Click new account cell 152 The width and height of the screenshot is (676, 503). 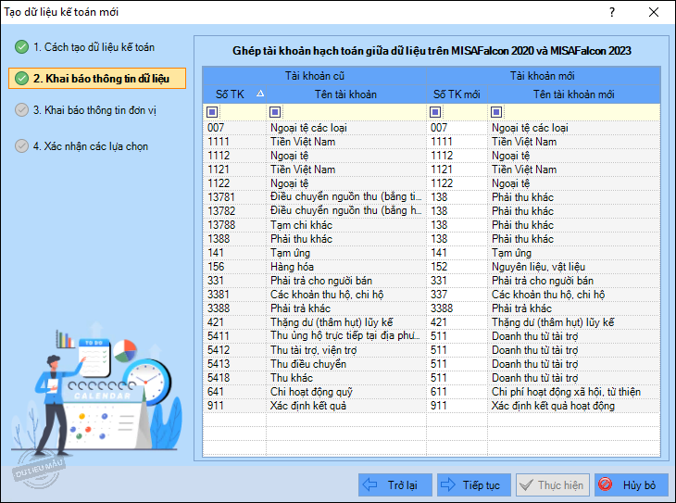457,267
